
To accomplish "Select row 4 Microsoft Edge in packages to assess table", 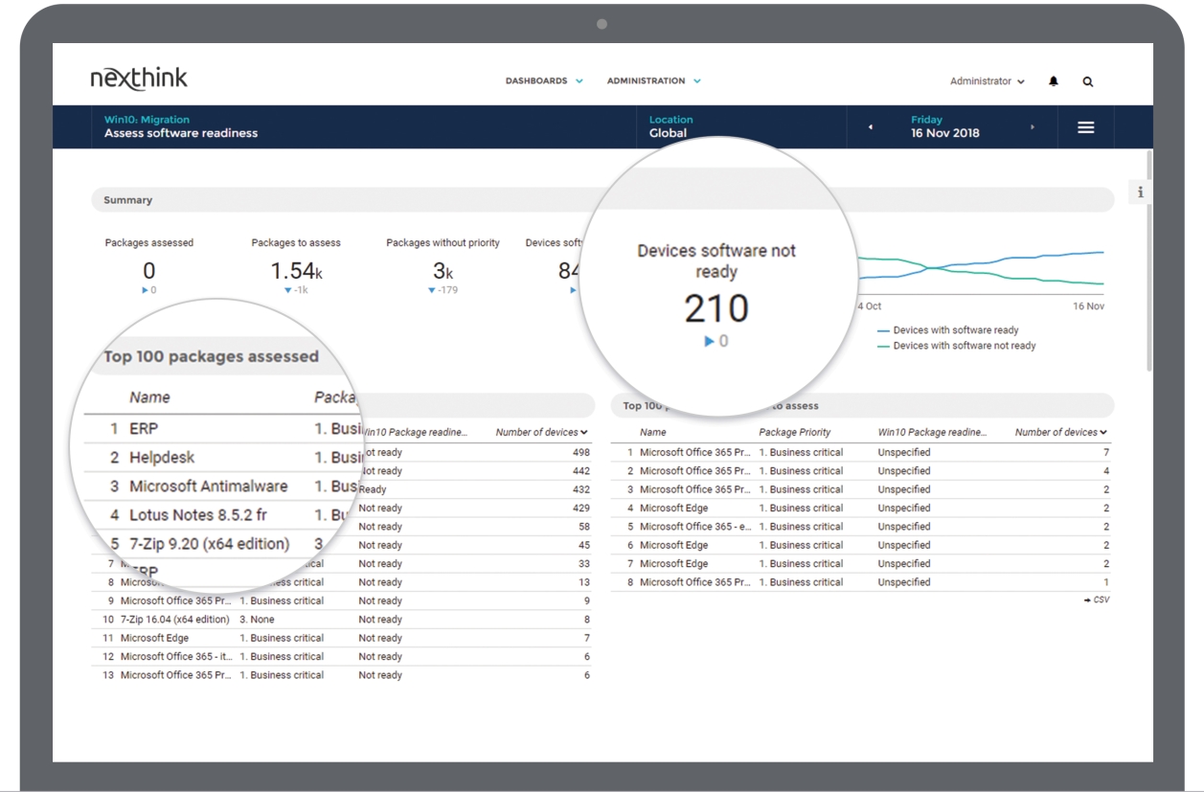I will coord(862,509).
